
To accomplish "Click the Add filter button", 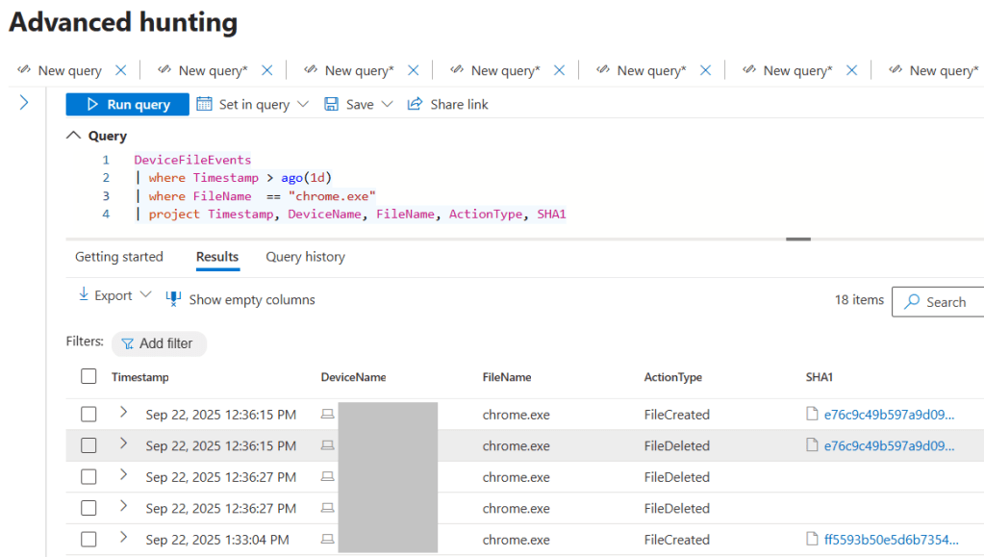I will point(159,343).
